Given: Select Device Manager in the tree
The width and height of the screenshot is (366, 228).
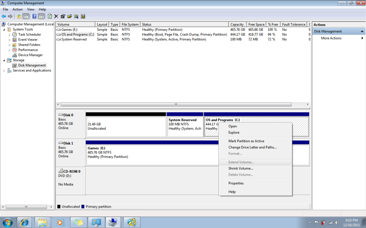Looking at the screenshot, I should tap(30, 55).
